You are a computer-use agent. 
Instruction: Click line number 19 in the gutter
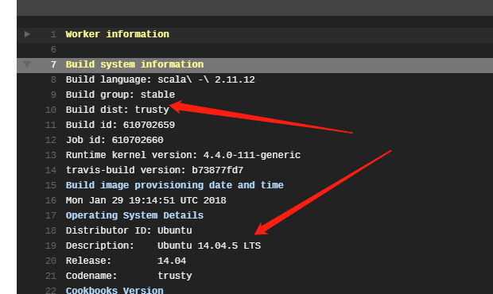point(51,246)
